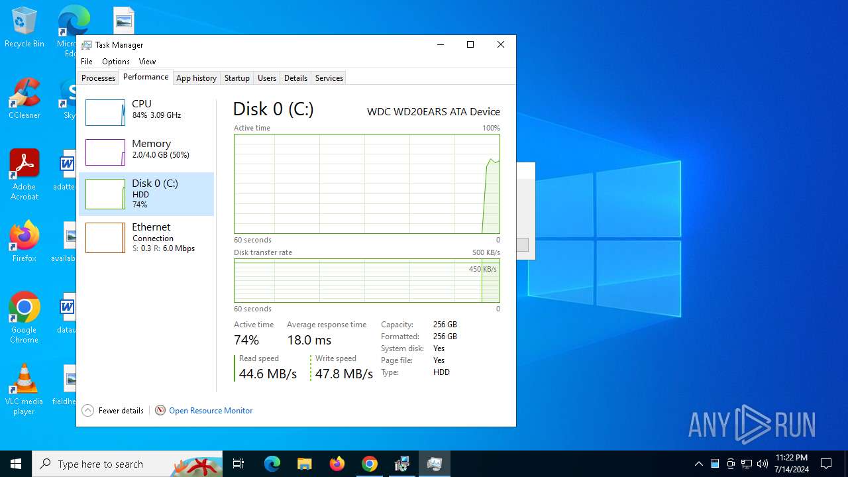The image size is (848, 477).
Task: Click the Type HDD value
Action: (x=441, y=372)
